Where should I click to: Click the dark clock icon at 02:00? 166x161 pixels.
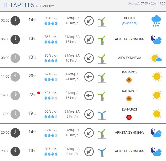click(x=15, y=21)
